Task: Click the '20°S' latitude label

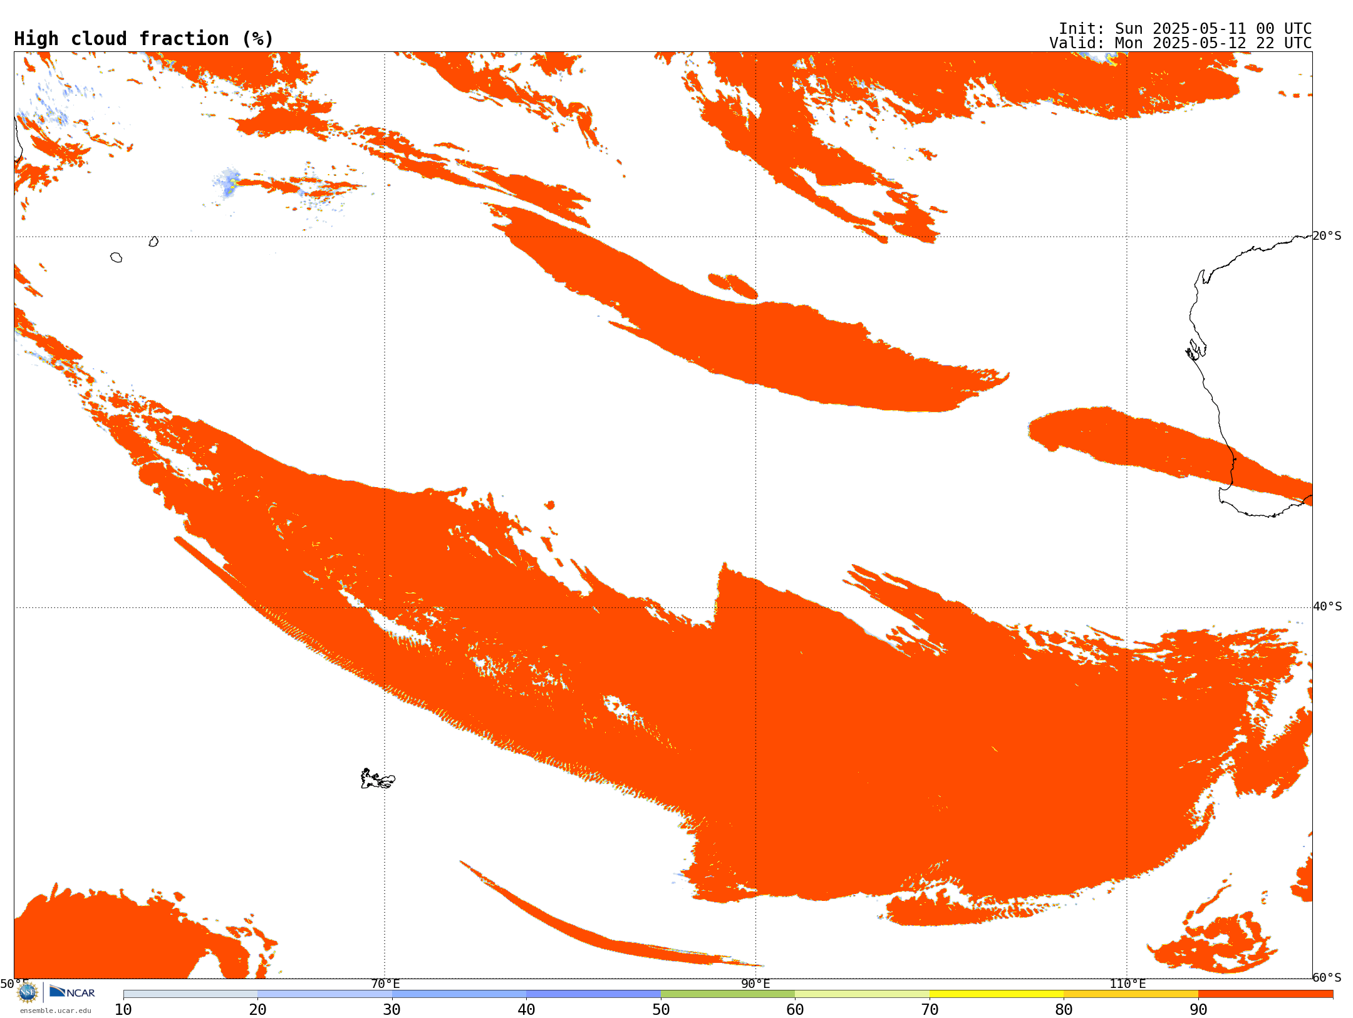Action: click(1327, 236)
